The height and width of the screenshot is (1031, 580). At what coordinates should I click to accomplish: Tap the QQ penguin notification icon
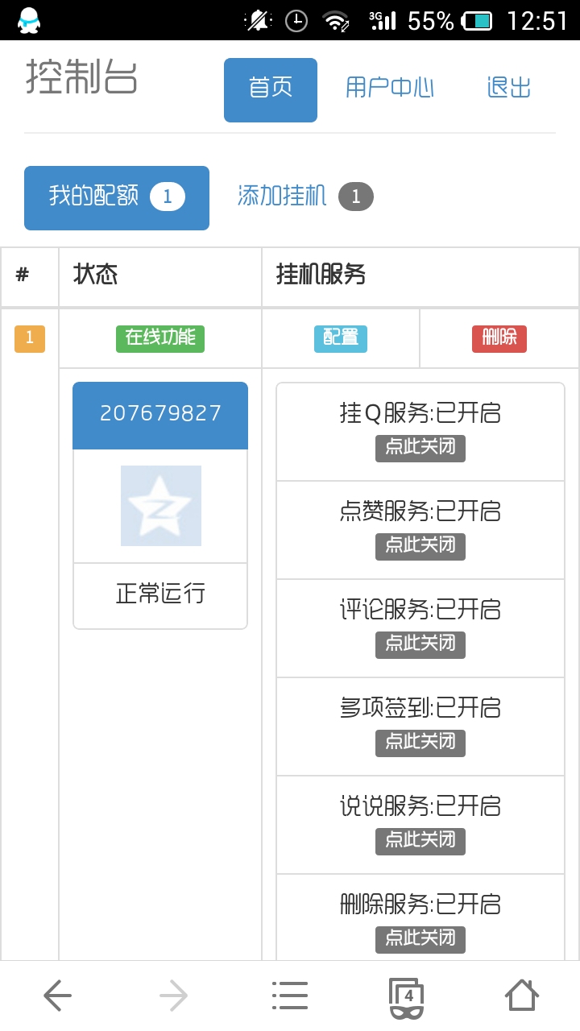(x=29, y=20)
